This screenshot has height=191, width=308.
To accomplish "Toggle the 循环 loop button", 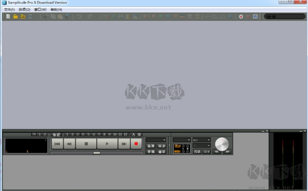I will (161, 151).
